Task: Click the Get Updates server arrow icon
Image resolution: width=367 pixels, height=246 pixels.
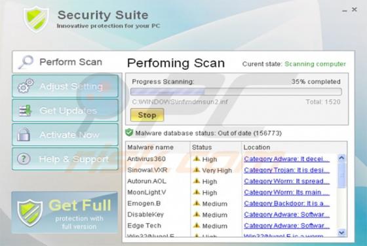Action: (x=25, y=111)
